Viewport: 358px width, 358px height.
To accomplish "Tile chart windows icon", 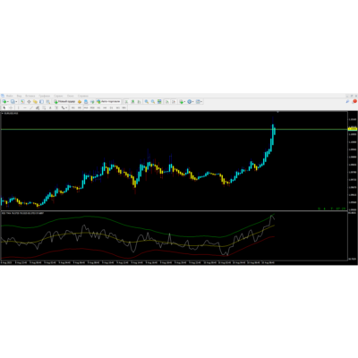I will coord(159,102).
